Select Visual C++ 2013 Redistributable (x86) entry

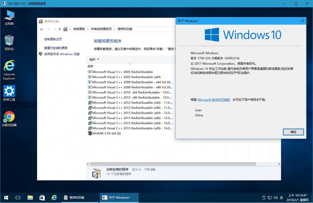(130, 118)
